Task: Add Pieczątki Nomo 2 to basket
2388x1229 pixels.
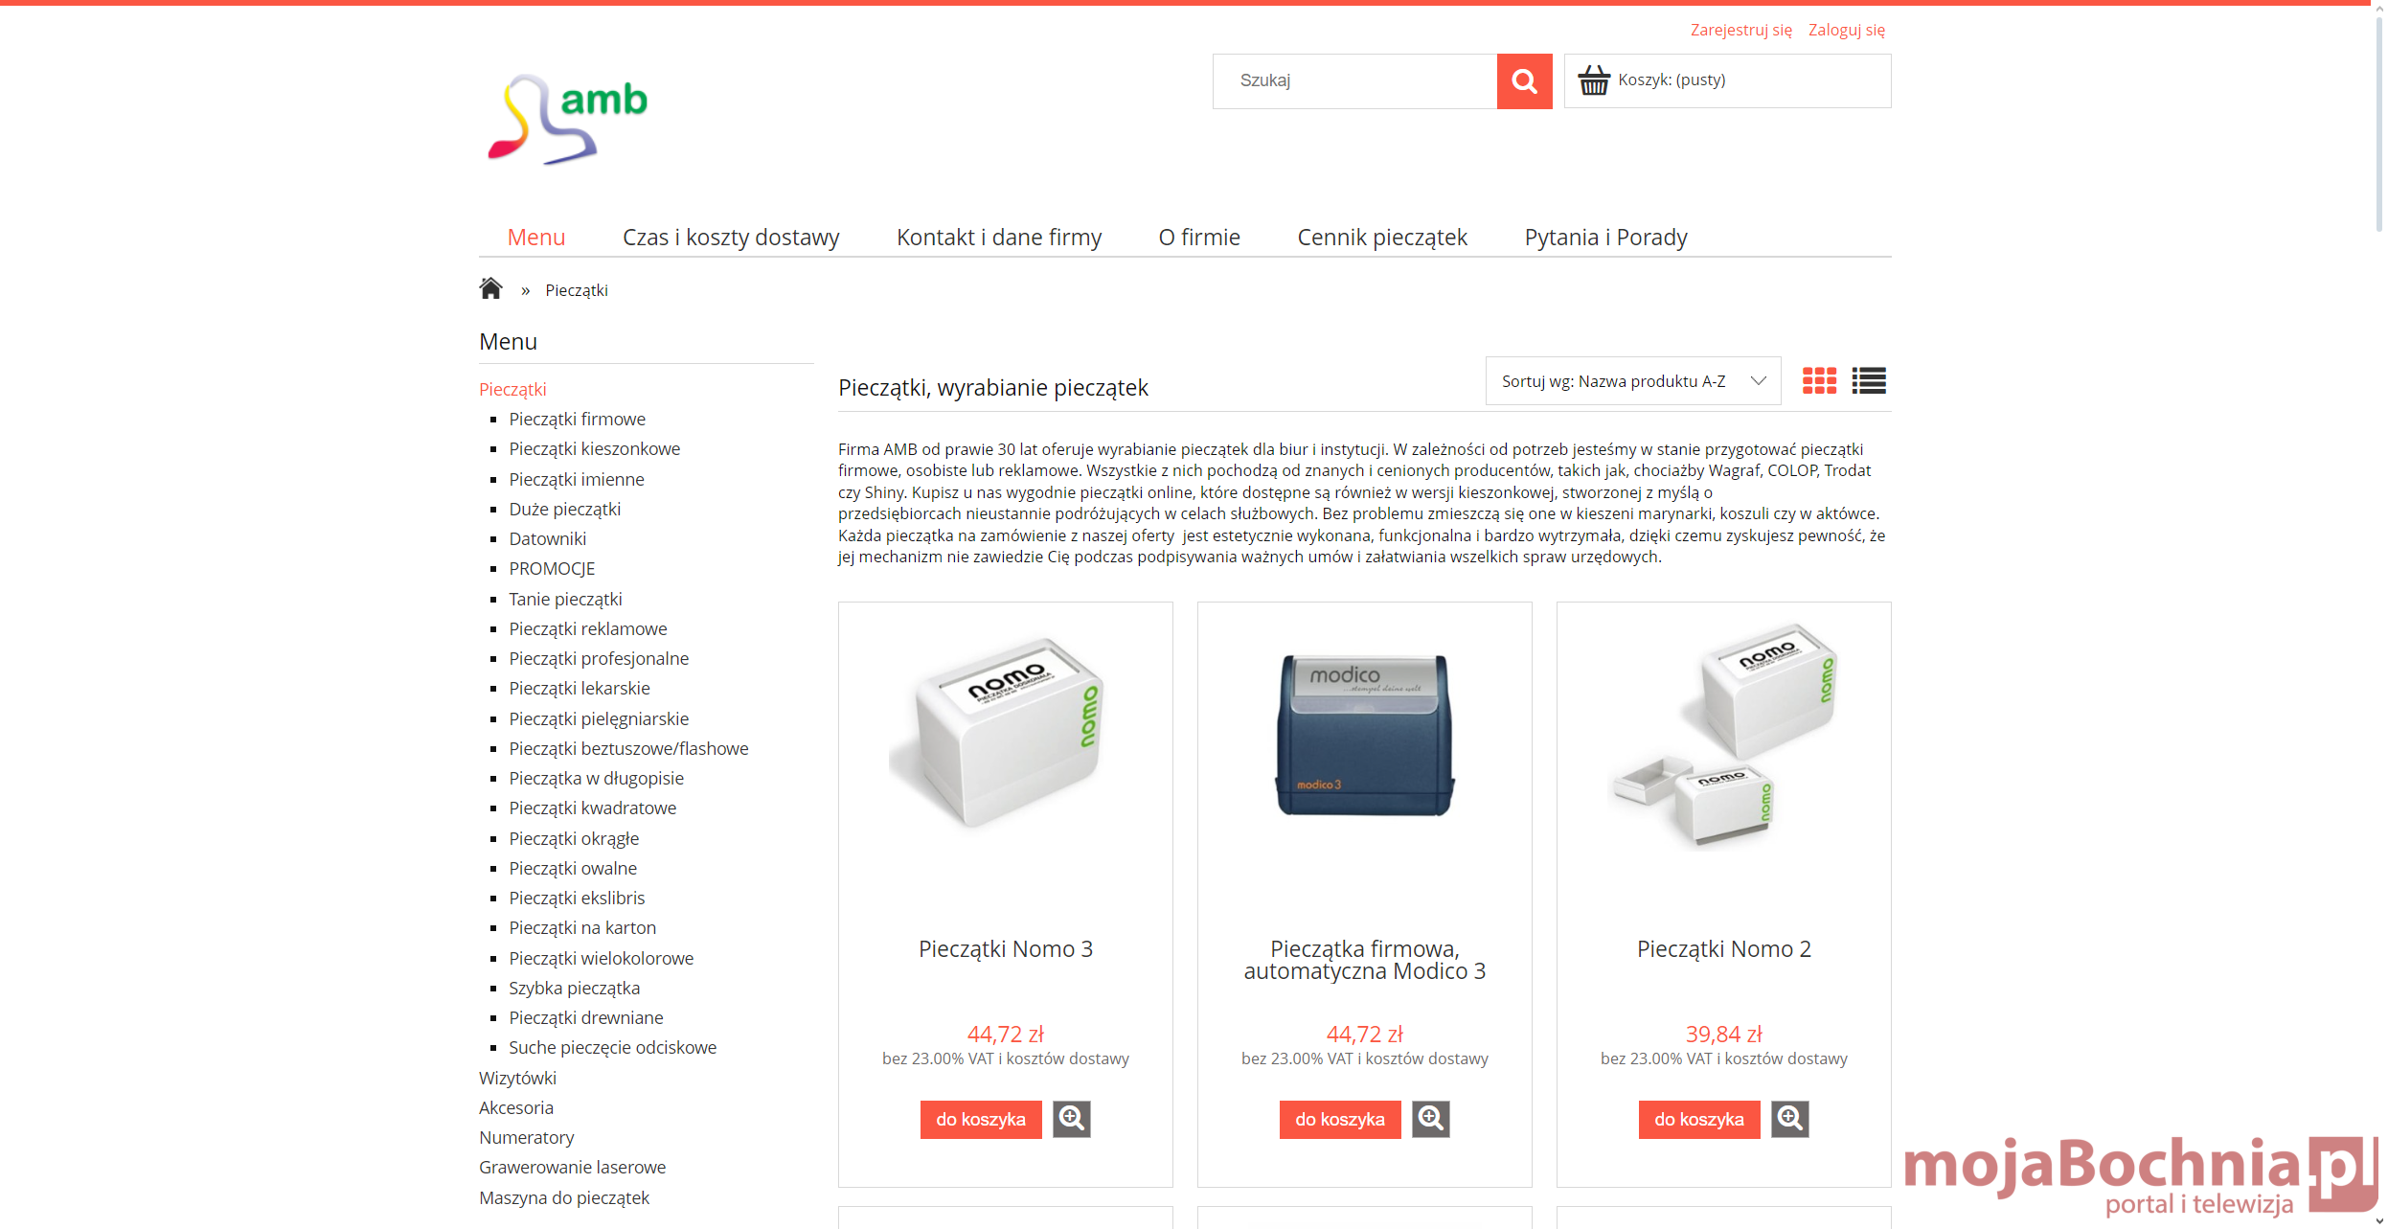Action: pos(1699,1119)
